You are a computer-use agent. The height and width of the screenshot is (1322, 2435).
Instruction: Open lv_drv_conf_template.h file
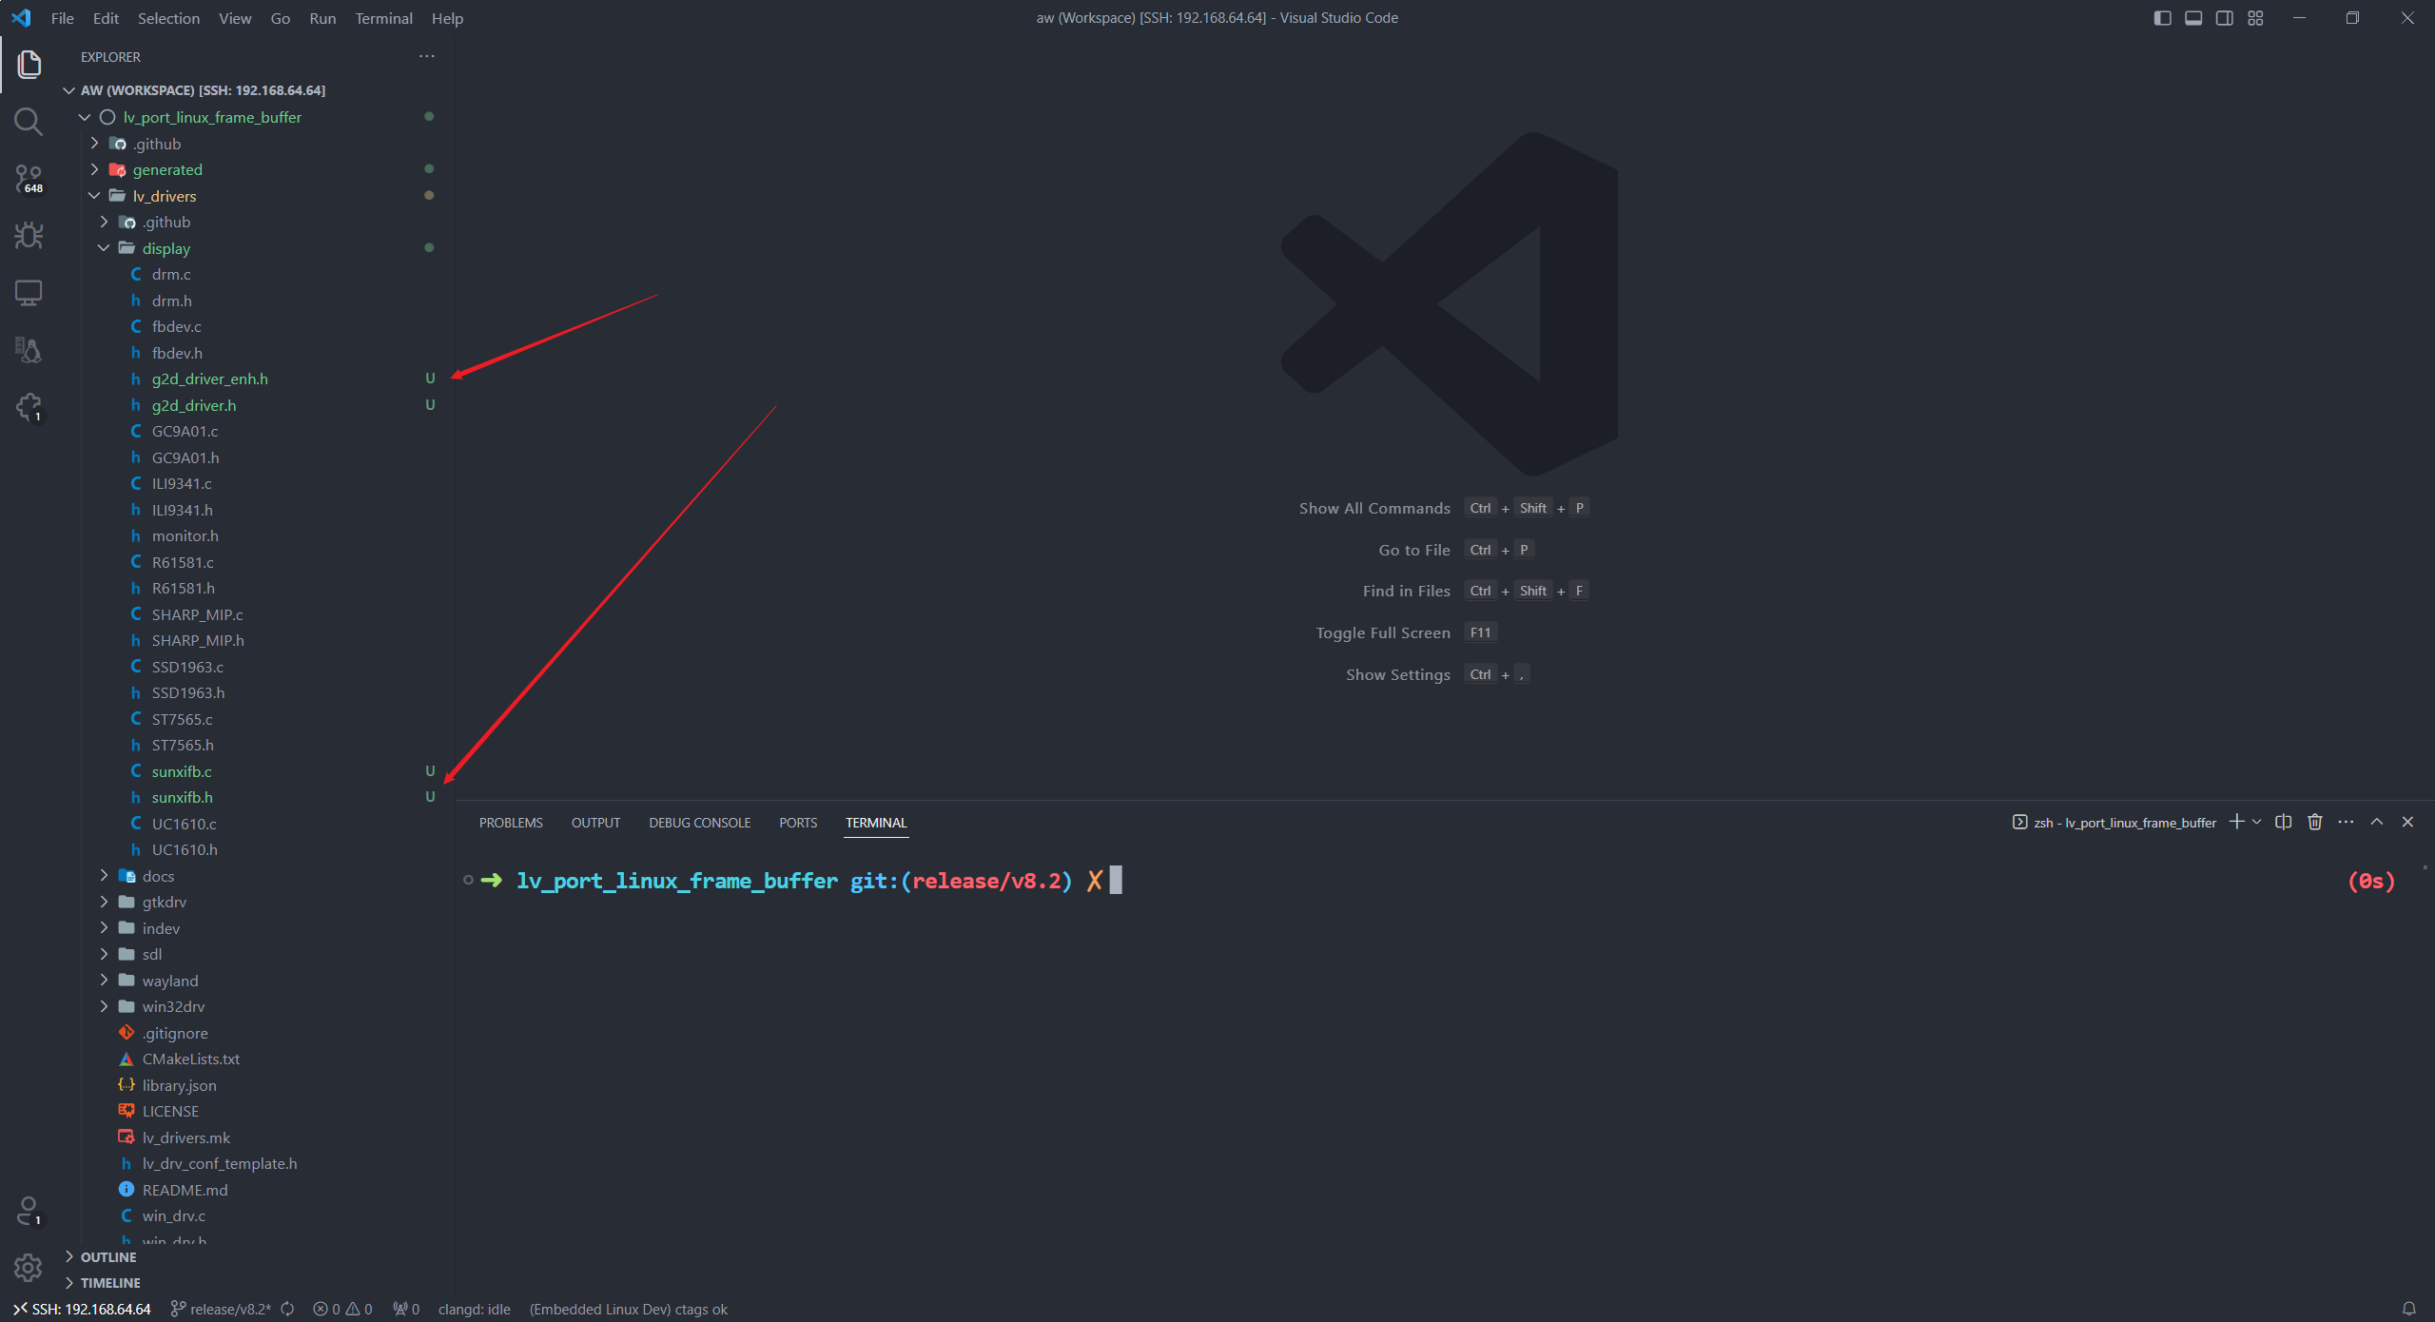219,1163
